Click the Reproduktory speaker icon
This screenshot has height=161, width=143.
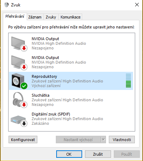(x=19, y=81)
